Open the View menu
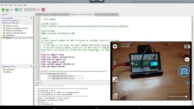The width and height of the screenshot is (194, 109). pyautogui.click(x=11, y=5)
